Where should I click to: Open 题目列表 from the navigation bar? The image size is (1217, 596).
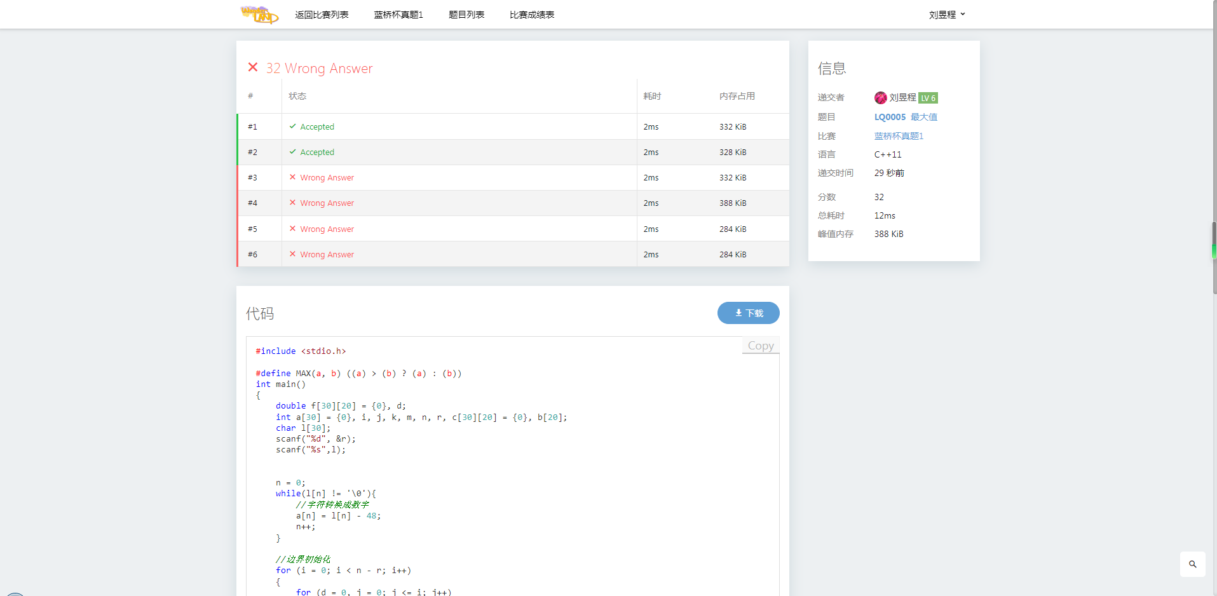point(466,15)
